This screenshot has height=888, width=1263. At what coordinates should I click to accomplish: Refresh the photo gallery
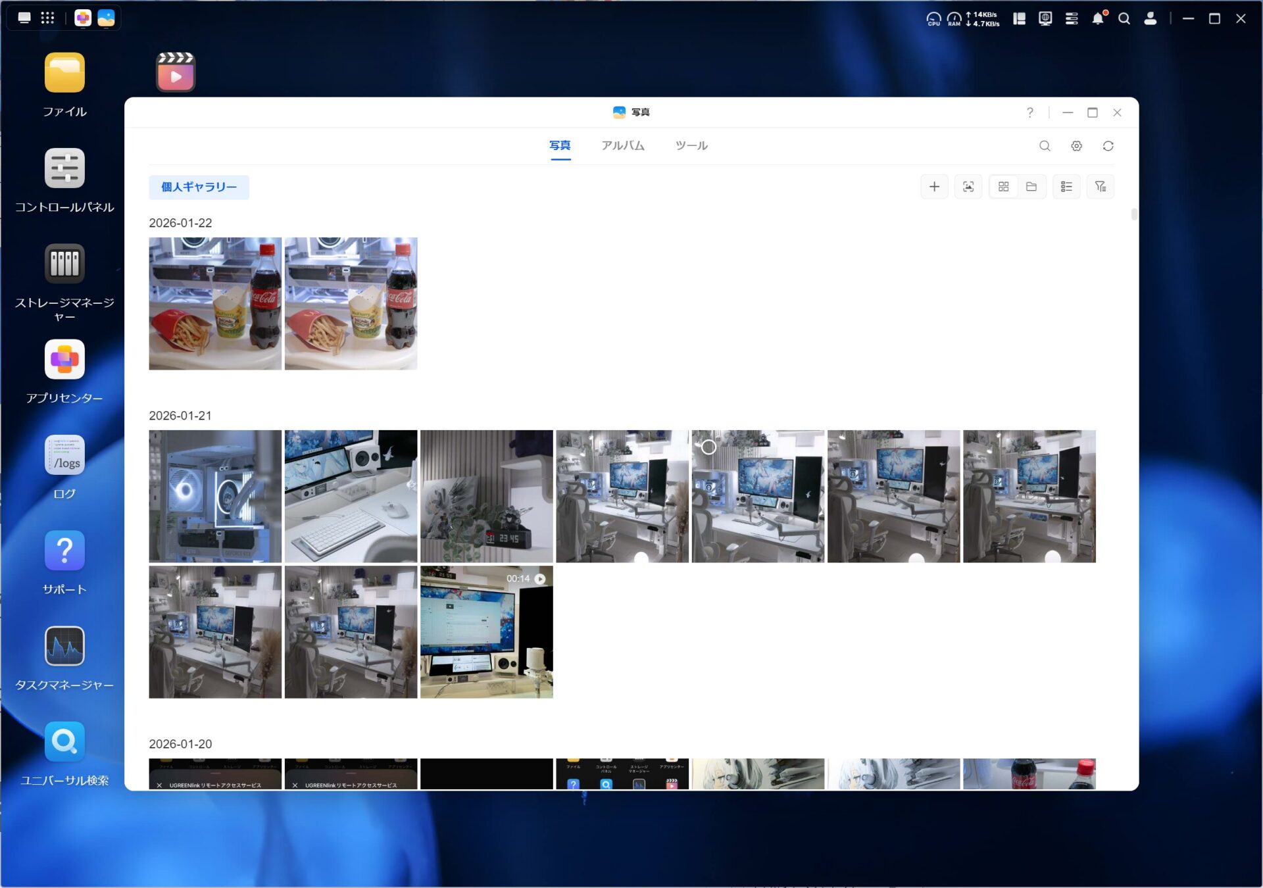point(1108,146)
